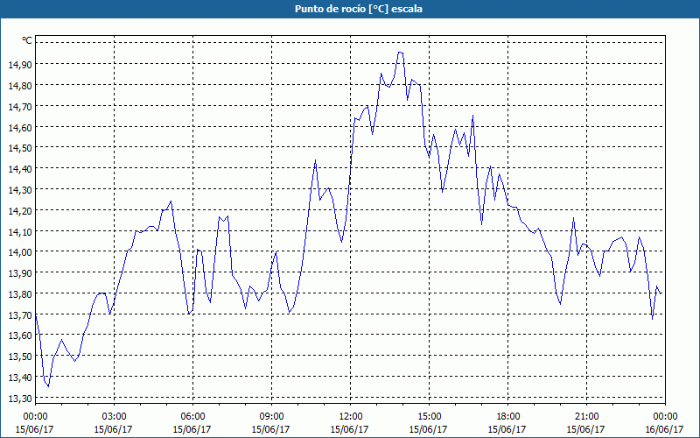
Task: Click the 14,30 y-axis value
Action: (20, 189)
